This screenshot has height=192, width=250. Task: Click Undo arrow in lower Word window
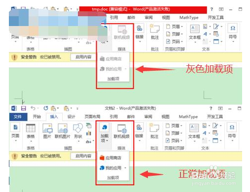pyautogui.click(x=33, y=108)
